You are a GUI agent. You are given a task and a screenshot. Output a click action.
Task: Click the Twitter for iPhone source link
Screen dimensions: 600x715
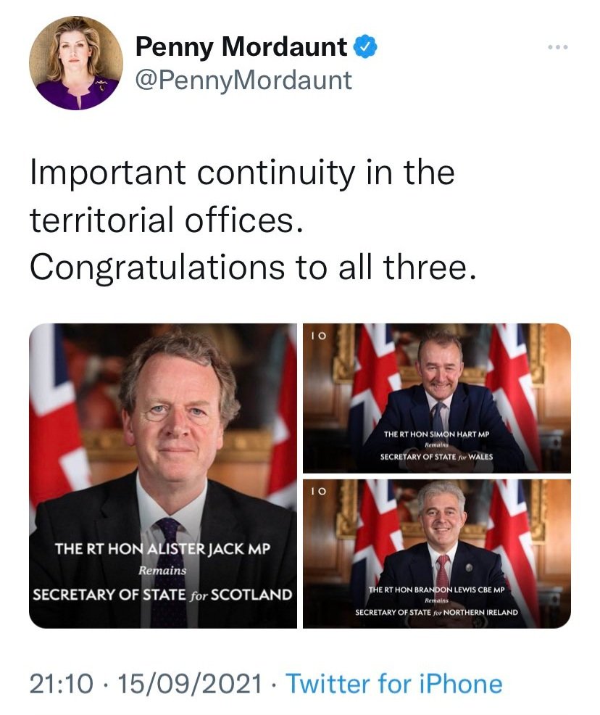pos(393,684)
